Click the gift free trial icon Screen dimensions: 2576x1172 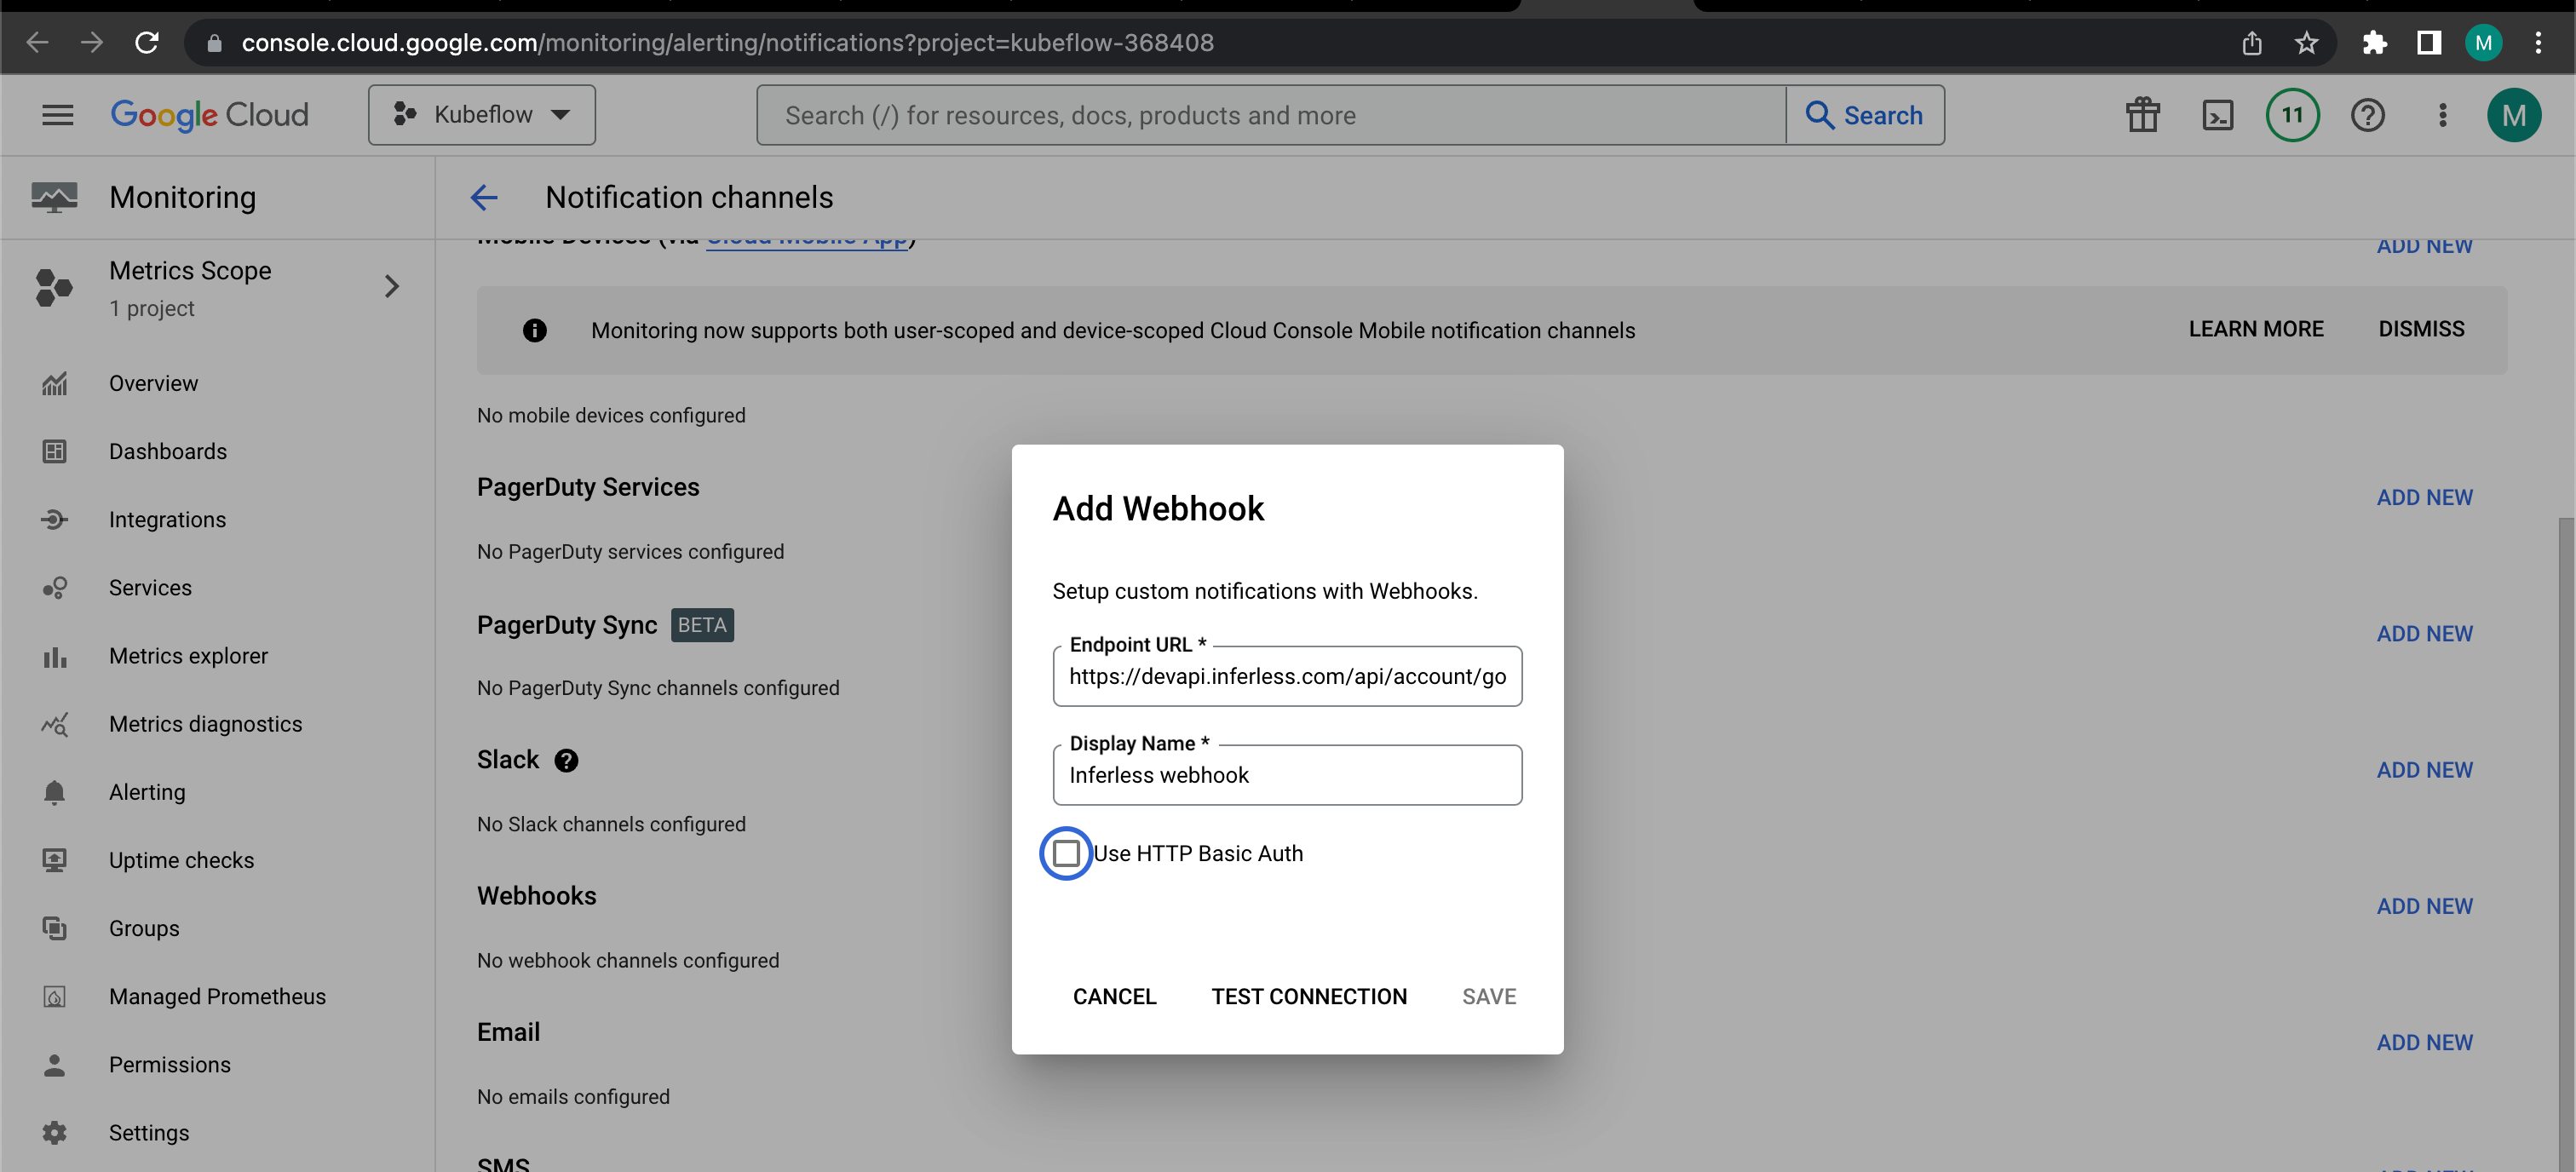coord(2142,115)
